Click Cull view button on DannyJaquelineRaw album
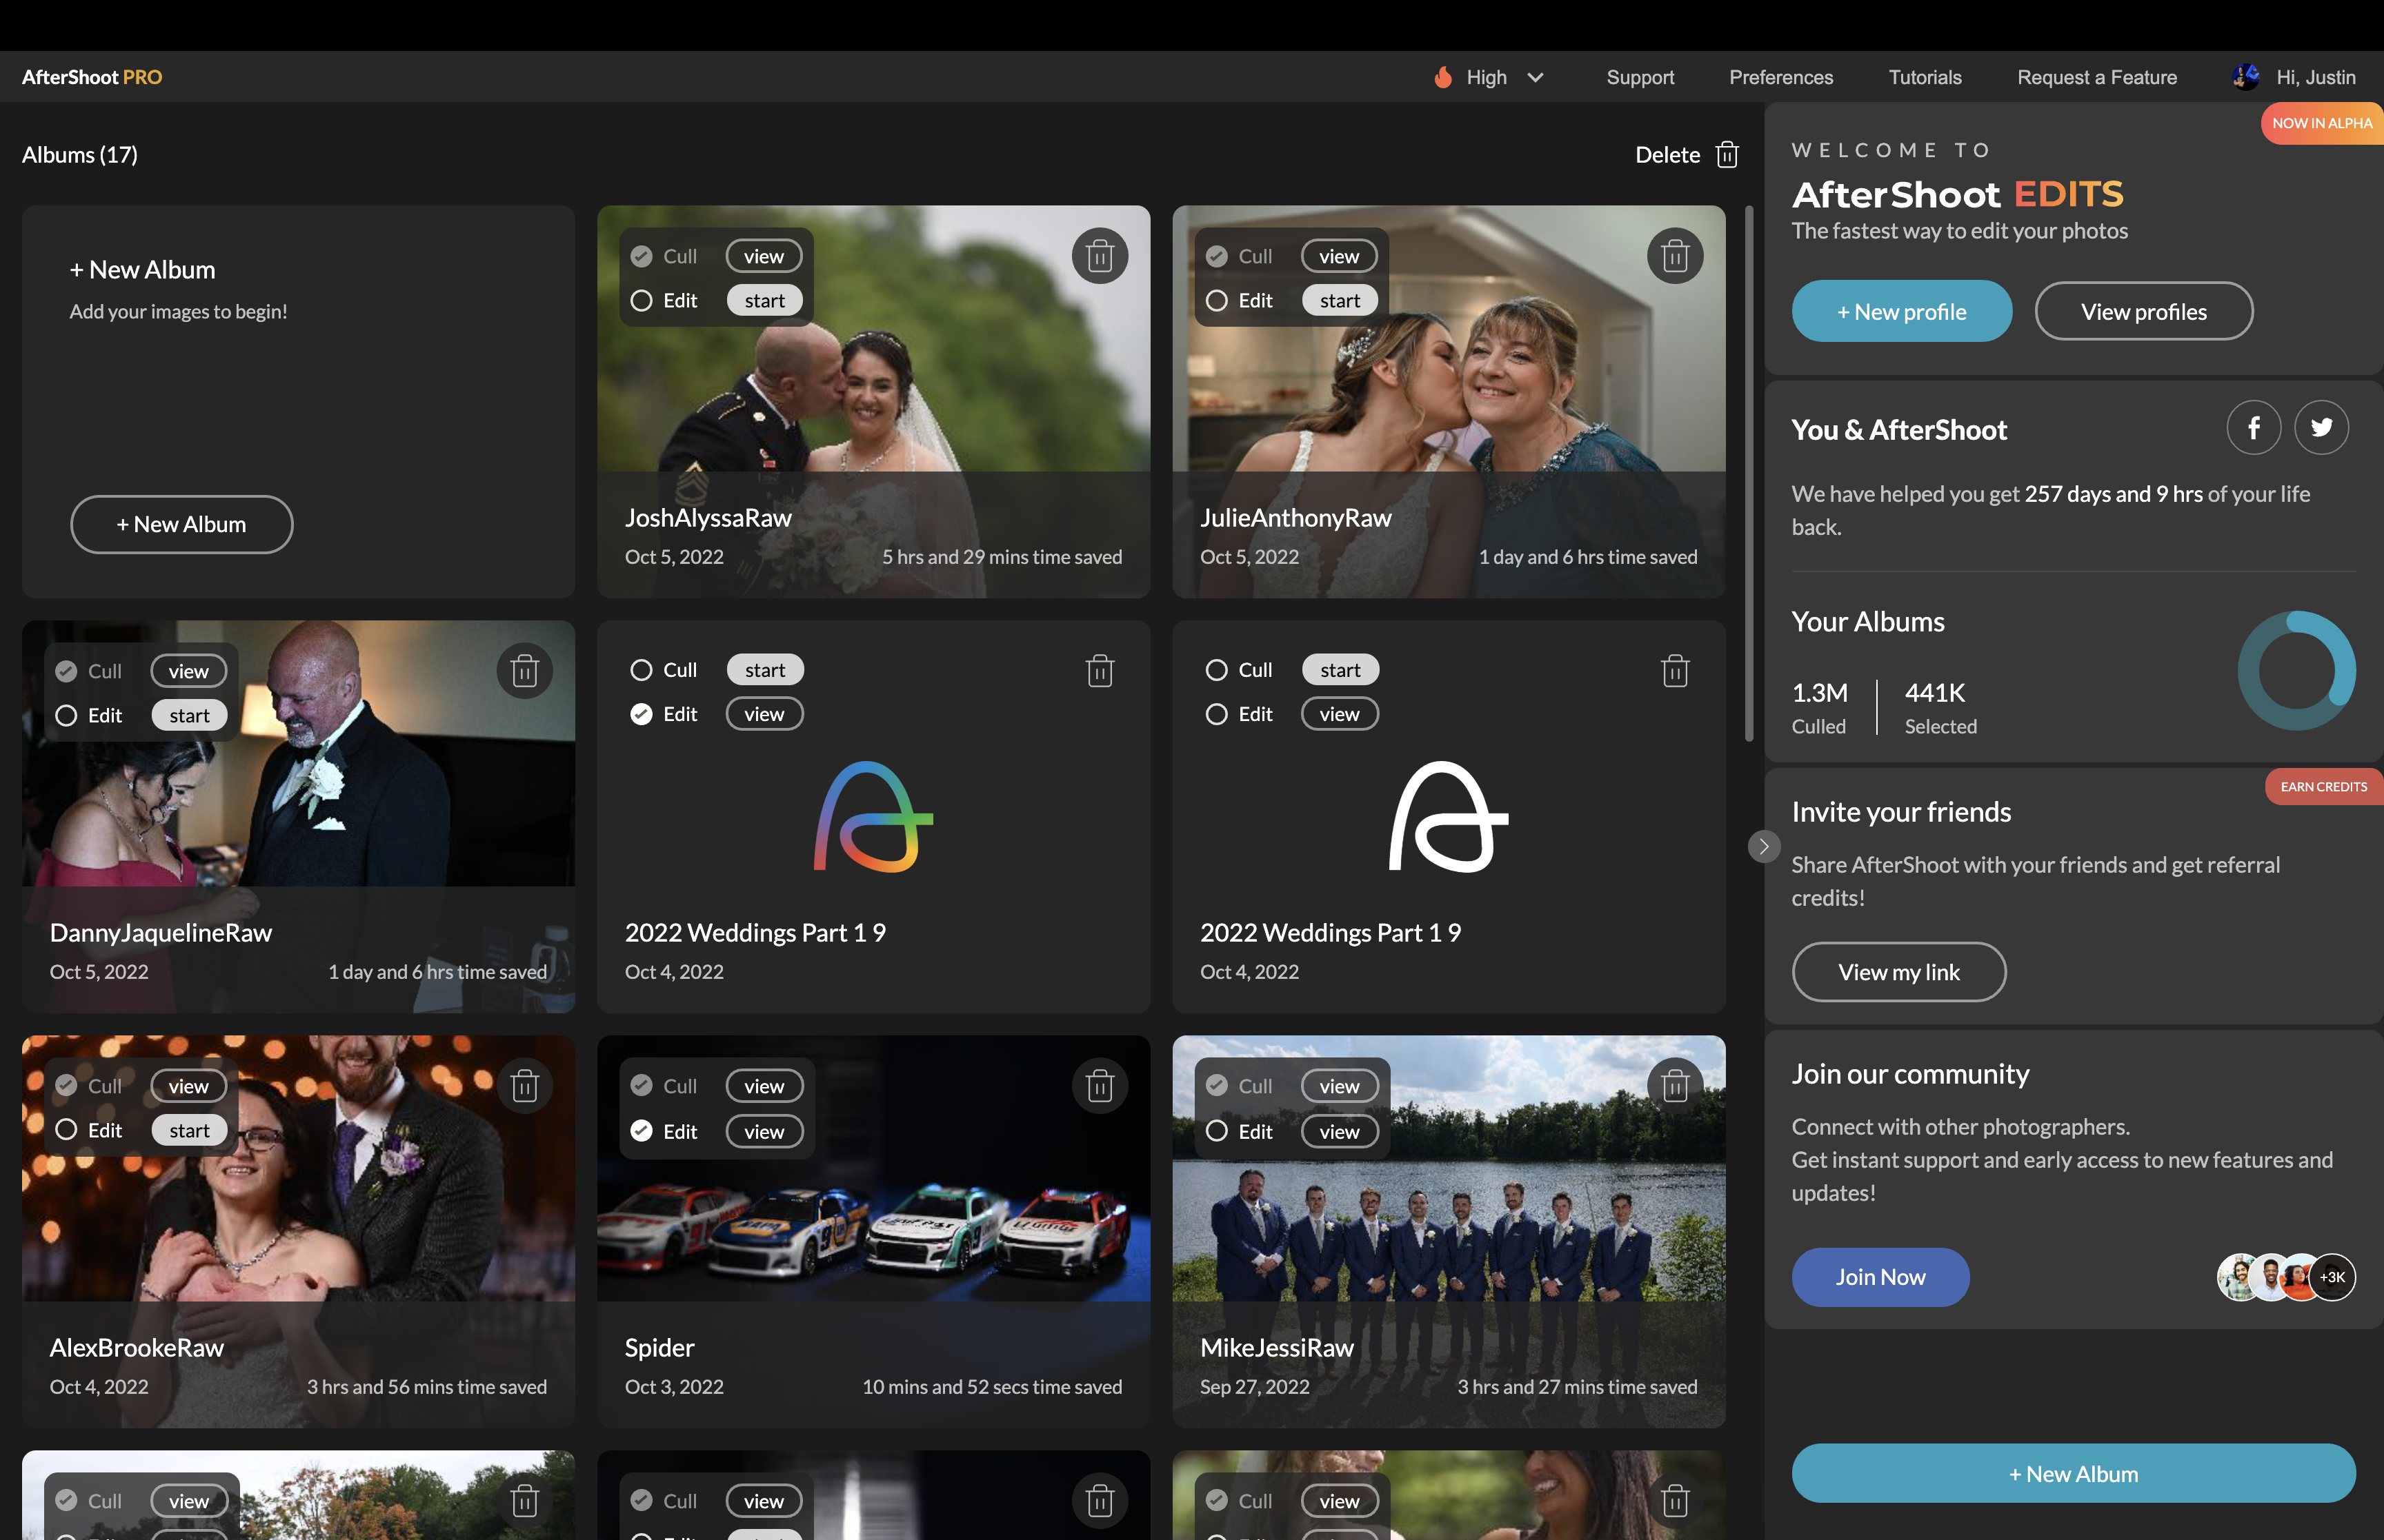This screenshot has width=2384, height=1540. 188,671
